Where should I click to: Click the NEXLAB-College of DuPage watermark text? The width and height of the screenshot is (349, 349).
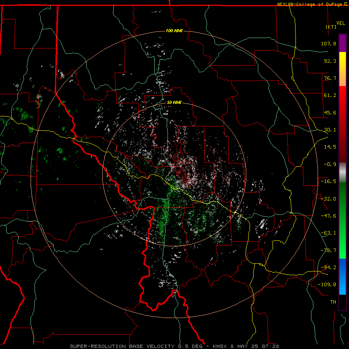(x=313, y=4)
